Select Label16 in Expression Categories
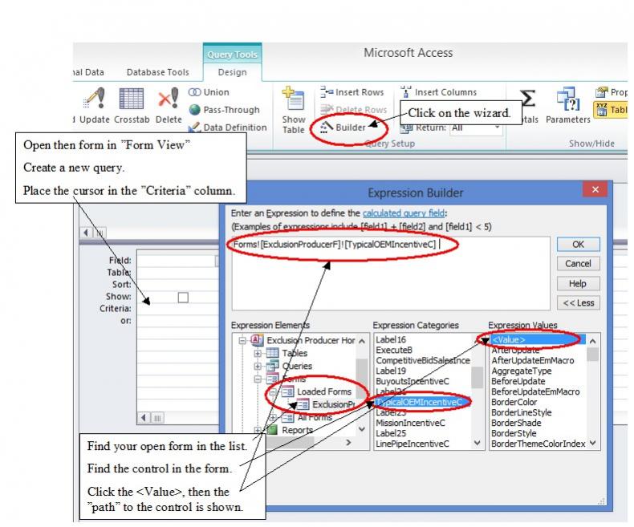Image resolution: width=634 pixels, height=527 pixels. (391, 339)
